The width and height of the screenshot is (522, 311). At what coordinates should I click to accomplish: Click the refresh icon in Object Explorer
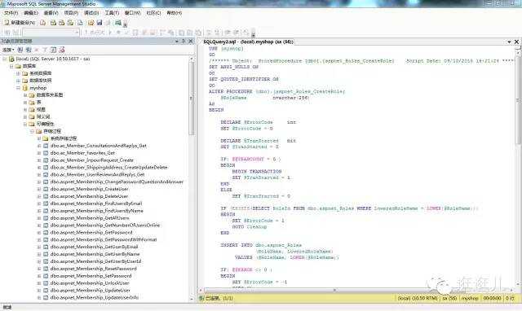point(53,50)
